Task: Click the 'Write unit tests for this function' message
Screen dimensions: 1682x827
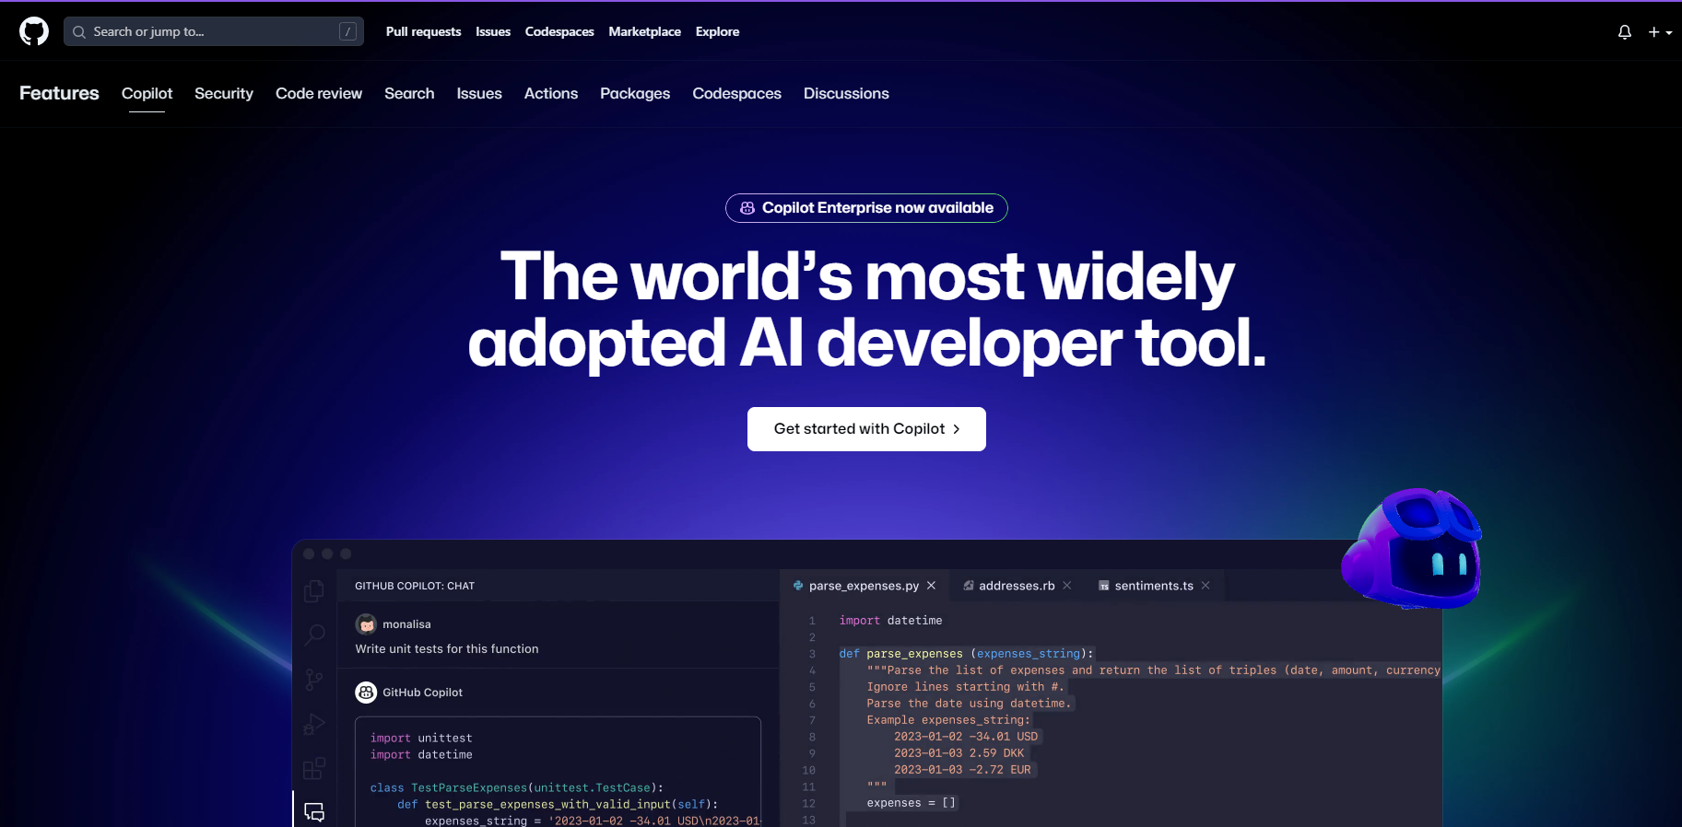Action: [447, 649]
